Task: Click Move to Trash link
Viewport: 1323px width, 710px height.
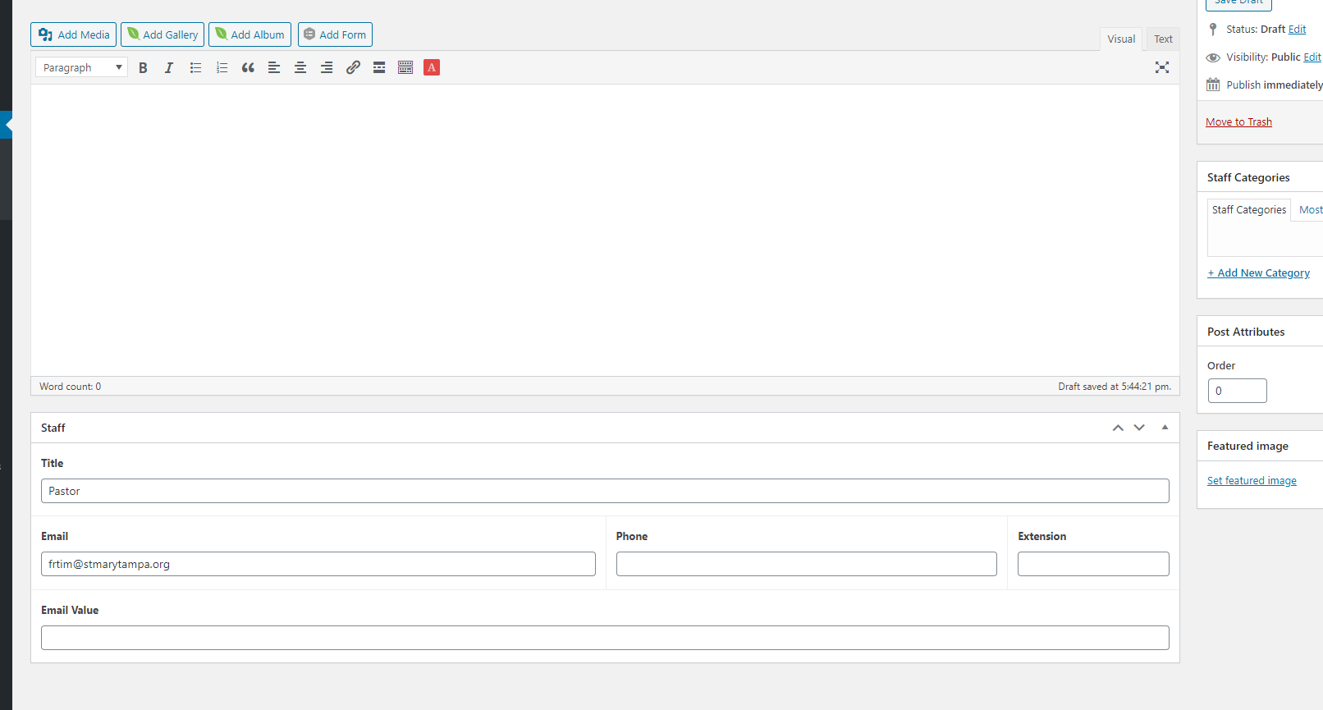Action: click(x=1238, y=122)
